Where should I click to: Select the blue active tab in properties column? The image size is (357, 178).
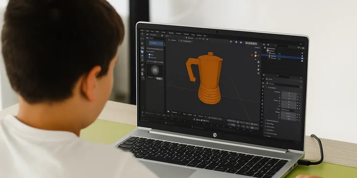[262, 104]
